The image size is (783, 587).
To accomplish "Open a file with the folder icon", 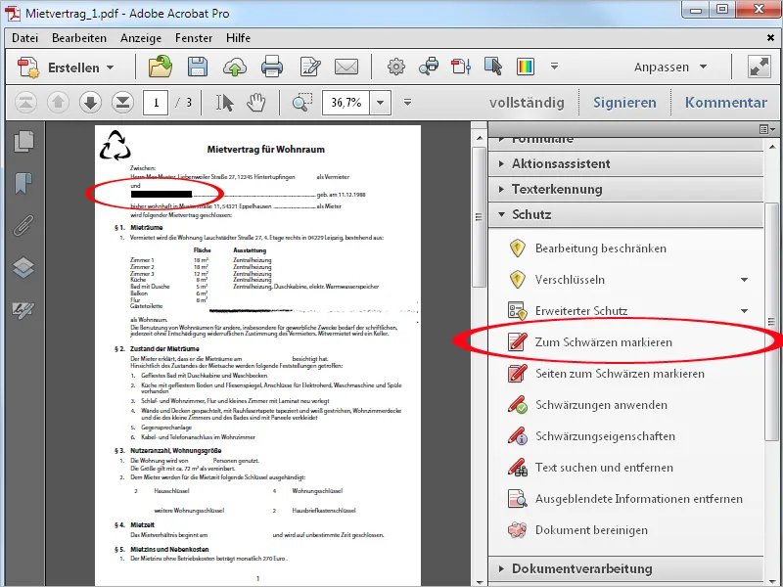I will (x=161, y=67).
